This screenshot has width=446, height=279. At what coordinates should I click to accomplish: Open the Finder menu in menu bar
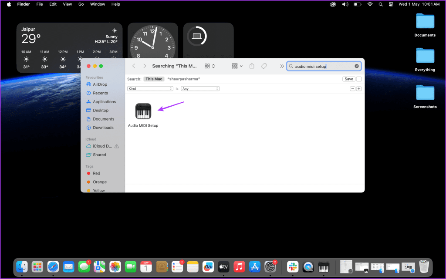(x=24, y=4)
